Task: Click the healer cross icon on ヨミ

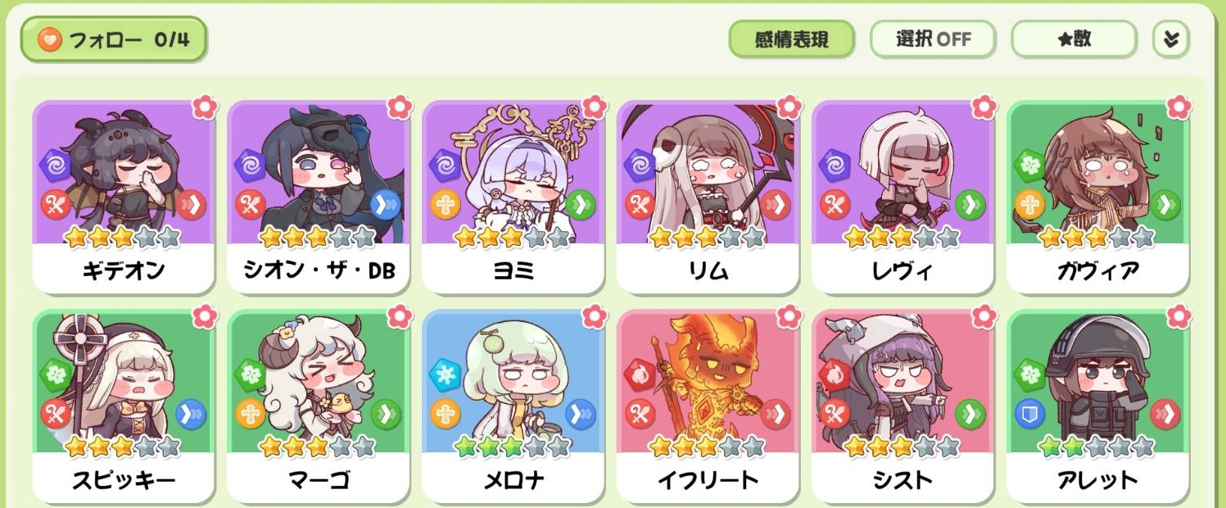Action: (444, 204)
